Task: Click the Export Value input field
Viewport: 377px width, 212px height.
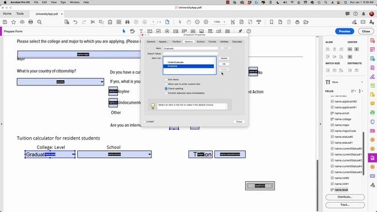Action: [190, 54]
